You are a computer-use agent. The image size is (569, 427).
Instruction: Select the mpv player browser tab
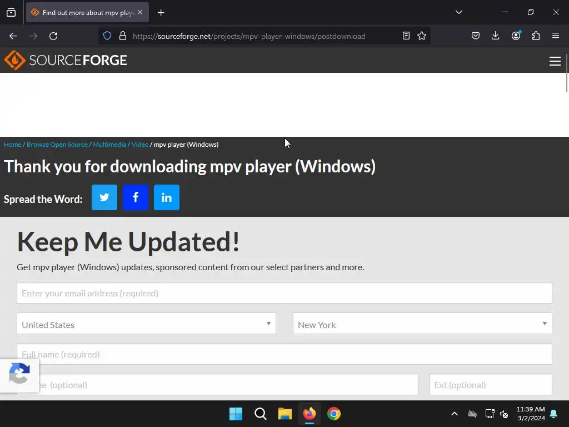click(87, 12)
